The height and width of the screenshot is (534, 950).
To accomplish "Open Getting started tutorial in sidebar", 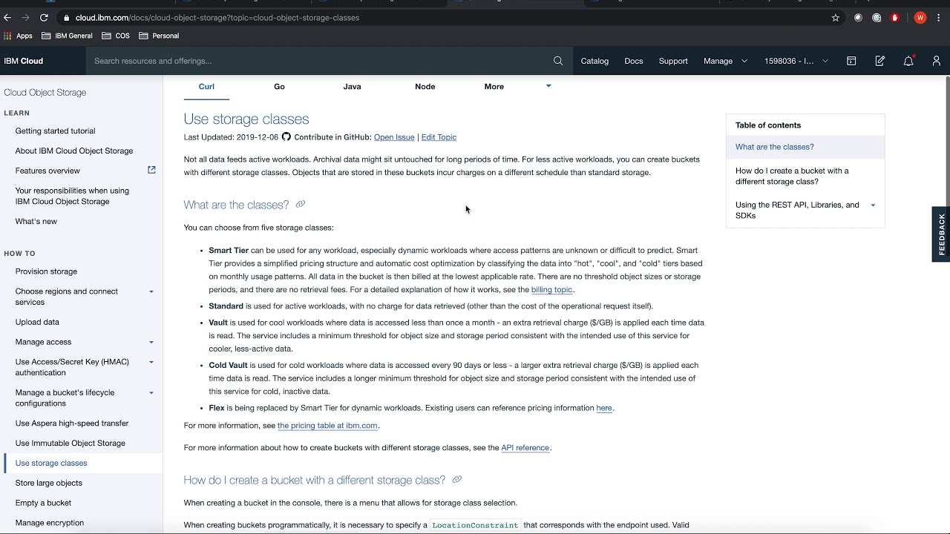I will pyautogui.click(x=55, y=131).
